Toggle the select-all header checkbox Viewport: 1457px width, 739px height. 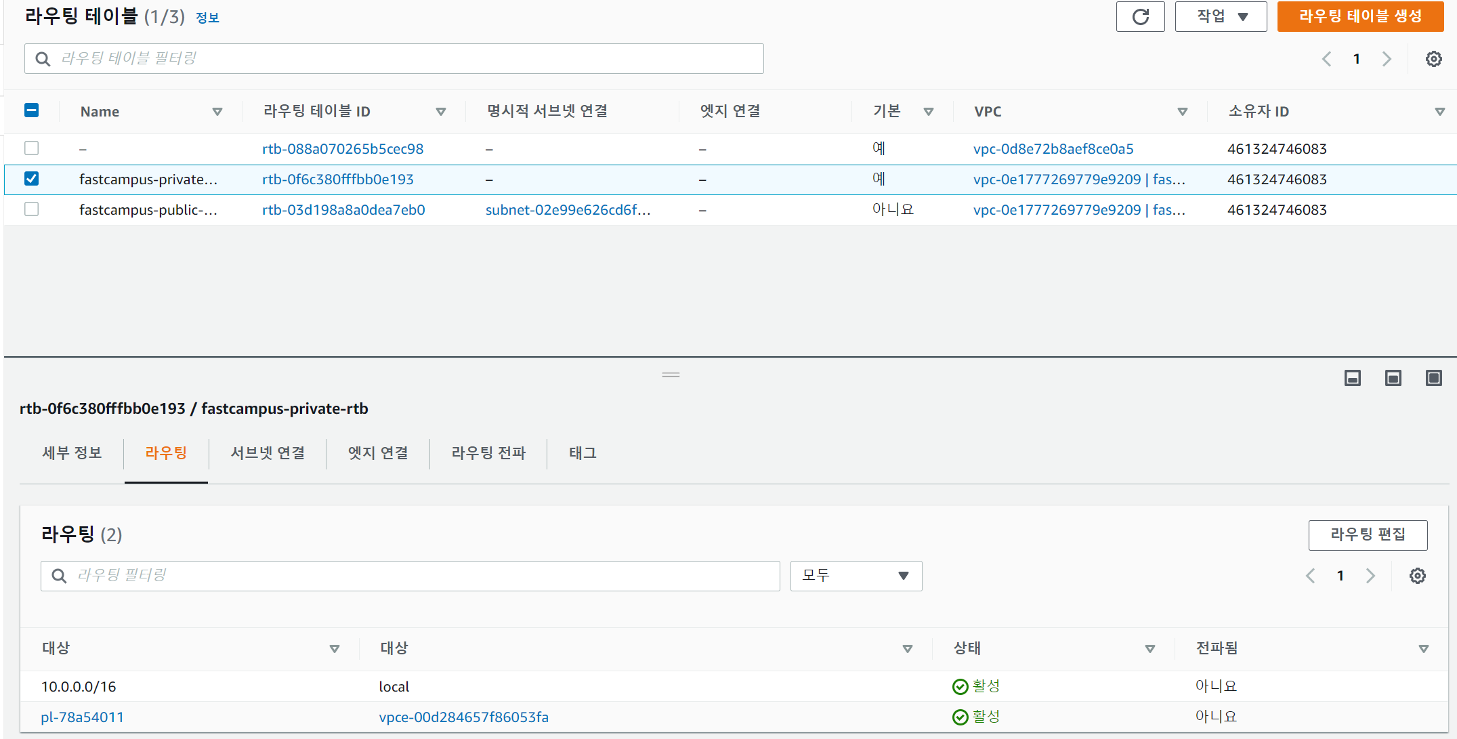tap(31, 110)
